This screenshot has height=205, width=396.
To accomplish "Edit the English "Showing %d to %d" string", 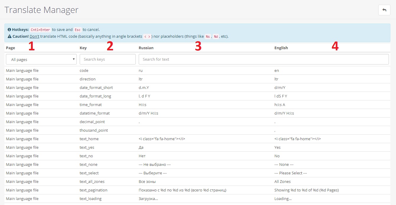I will 306,190.
